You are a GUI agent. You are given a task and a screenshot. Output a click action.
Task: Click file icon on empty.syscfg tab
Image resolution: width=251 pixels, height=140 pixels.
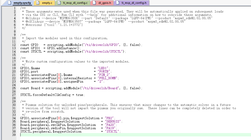coord(10,3)
